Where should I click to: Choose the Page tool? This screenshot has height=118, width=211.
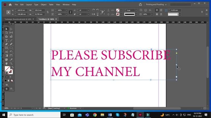click(7, 33)
